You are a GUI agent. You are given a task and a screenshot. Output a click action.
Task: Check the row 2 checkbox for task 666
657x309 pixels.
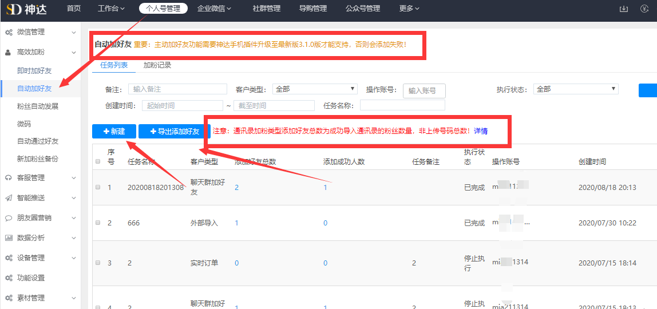pyautogui.click(x=98, y=223)
